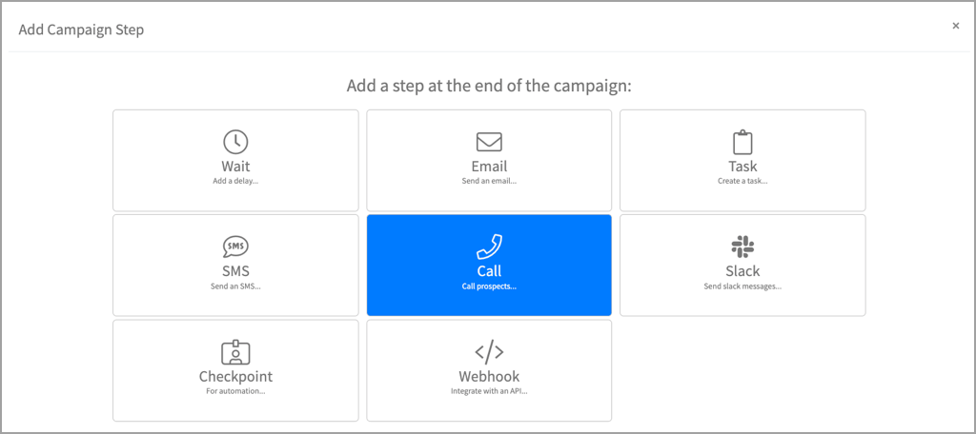Click the clock icon for Wait step

pos(235,142)
